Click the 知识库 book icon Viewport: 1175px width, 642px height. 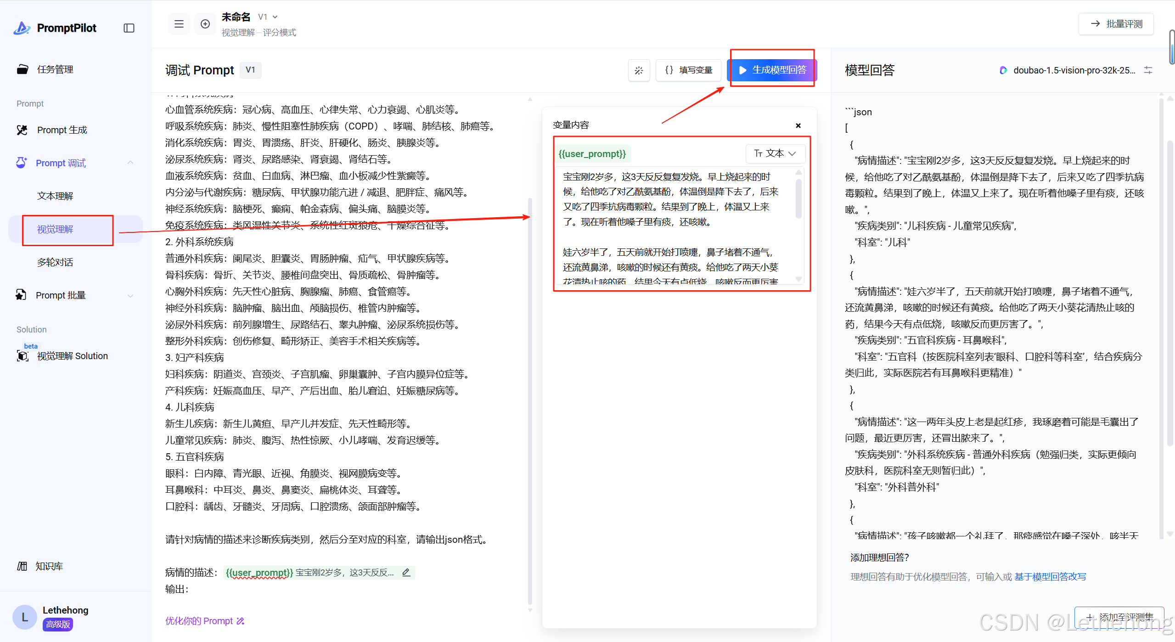point(22,566)
